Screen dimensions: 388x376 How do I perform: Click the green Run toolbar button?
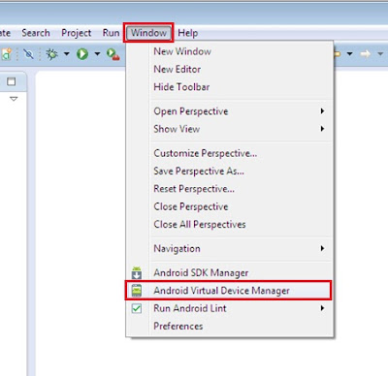click(82, 53)
